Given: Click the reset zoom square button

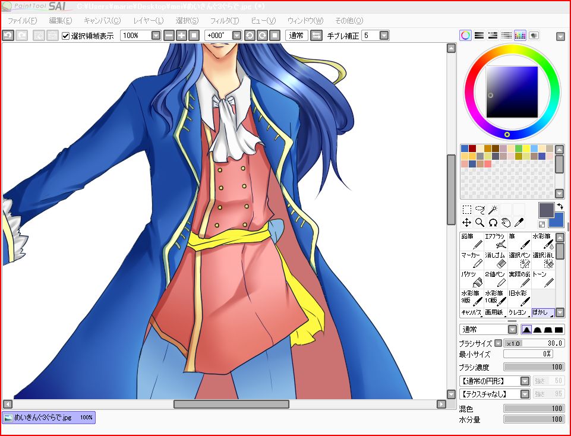Looking at the screenshot, I should (x=194, y=35).
